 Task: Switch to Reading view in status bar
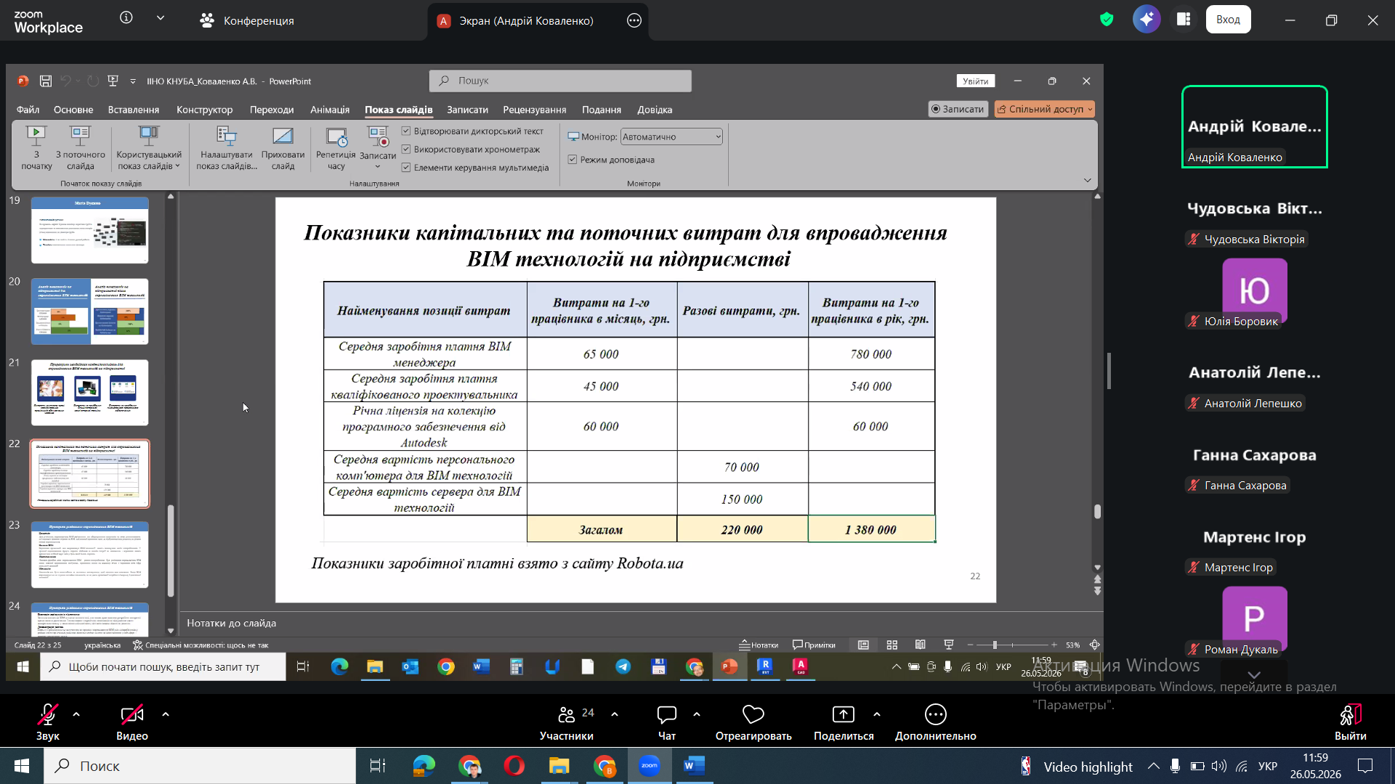point(921,645)
